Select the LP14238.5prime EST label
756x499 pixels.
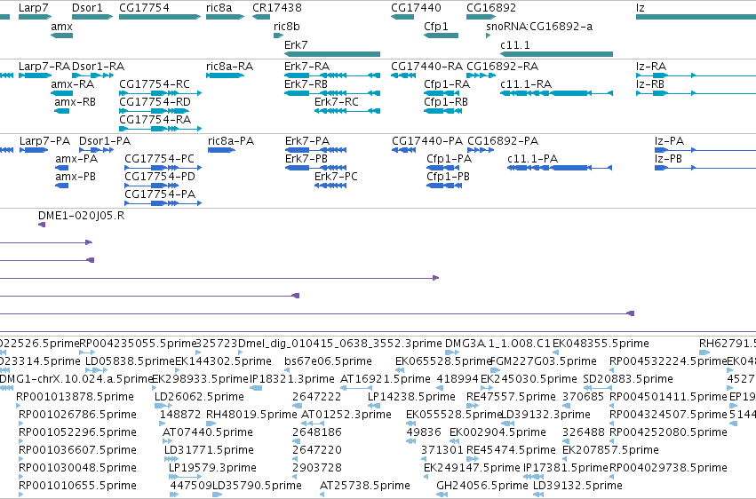[x=411, y=397]
